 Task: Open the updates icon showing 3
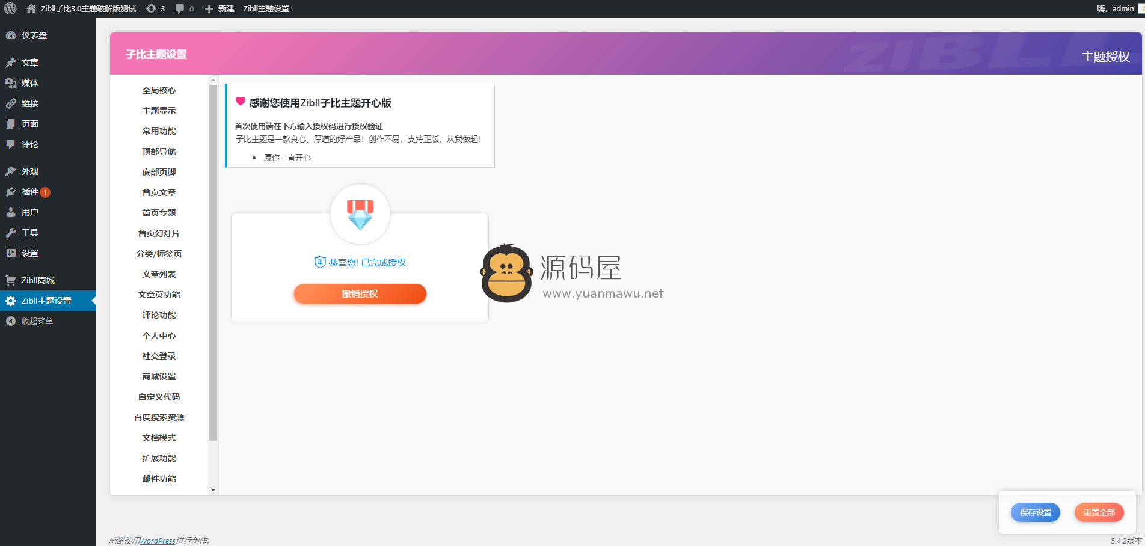[x=152, y=8]
